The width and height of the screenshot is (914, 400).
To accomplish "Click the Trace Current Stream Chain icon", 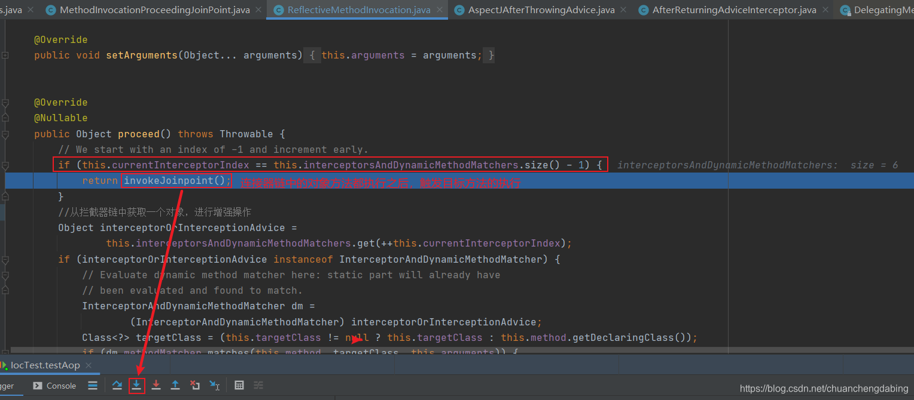I will [x=258, y=386].
